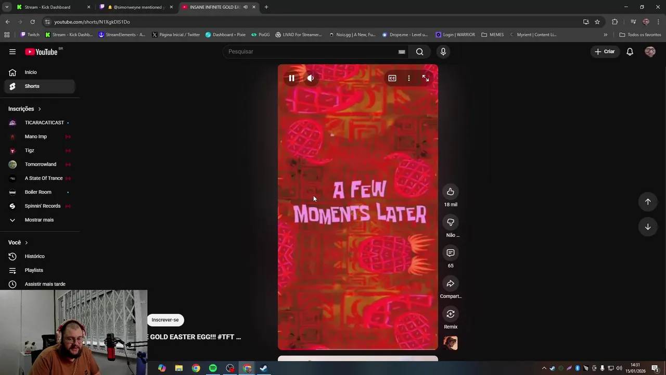This screenshot has width=666, height=375.
Task: Open the Twitch bookmark
Action: click(x=30, y=35)
